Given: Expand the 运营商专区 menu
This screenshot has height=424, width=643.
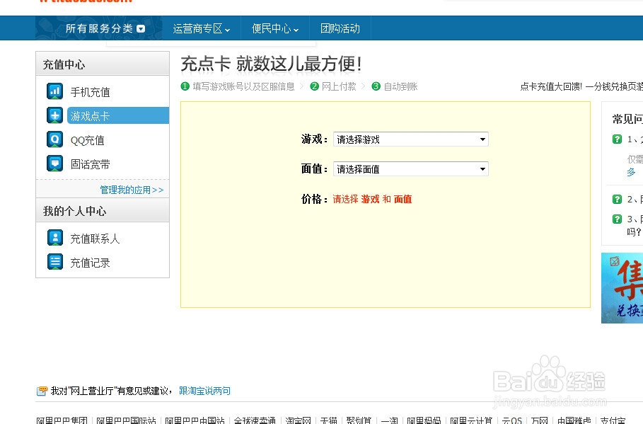Looking at the screenshot, I should tap(202, 28).
